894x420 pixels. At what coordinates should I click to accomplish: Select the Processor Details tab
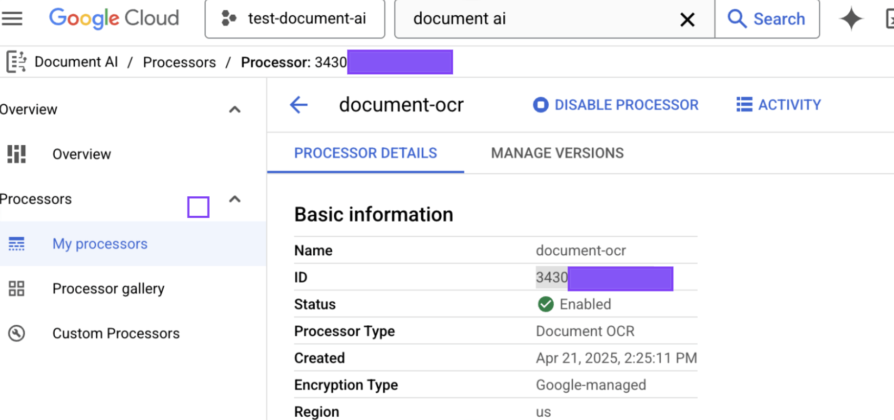(365, 153)
